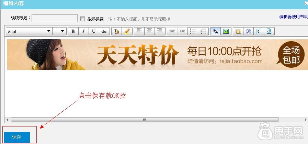The width and height of the screenshot is (308, 144).
Task: Click the yellow frame toolbar icon
Action: coord(238,31)
